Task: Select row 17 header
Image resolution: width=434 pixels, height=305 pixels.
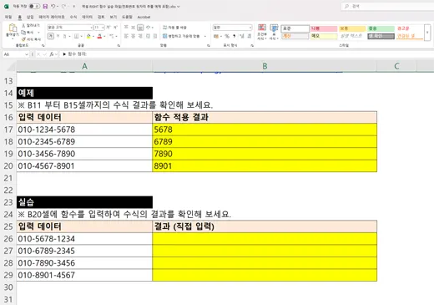Action: point(8,130)
